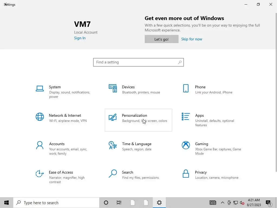Open Privacy category label
Screen dimensions: 277x208
click(201, 172)
